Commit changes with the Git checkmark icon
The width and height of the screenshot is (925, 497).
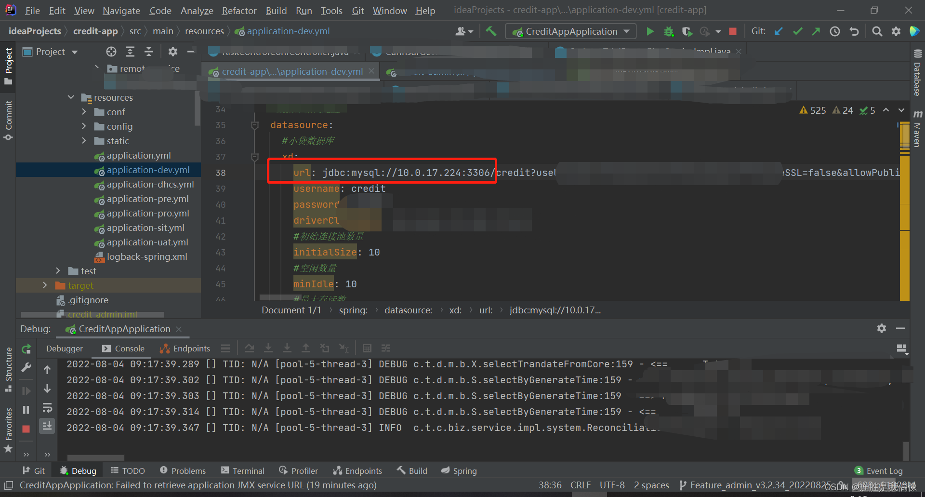click(x=797, y=31)
